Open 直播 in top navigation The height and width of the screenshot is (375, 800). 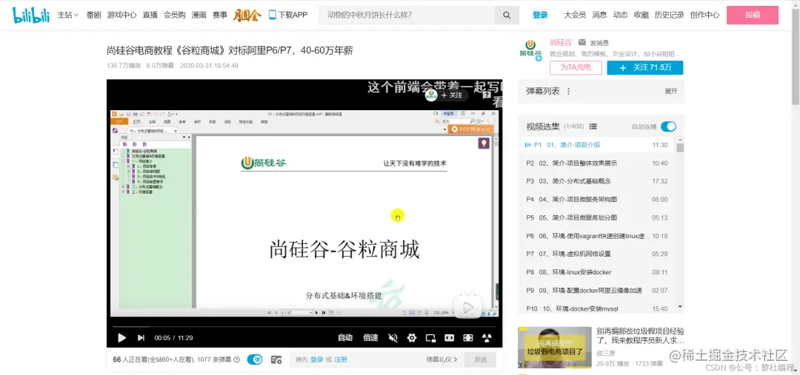(150, 15)
